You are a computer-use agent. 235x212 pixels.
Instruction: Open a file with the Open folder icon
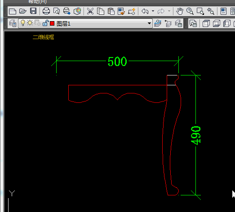pyautogui.click(x=23, y=11)
